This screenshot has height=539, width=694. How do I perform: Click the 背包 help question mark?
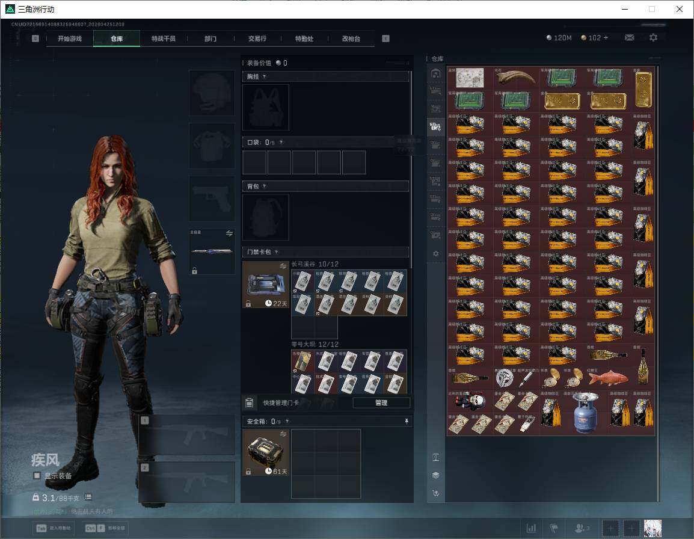coord(264,186)
